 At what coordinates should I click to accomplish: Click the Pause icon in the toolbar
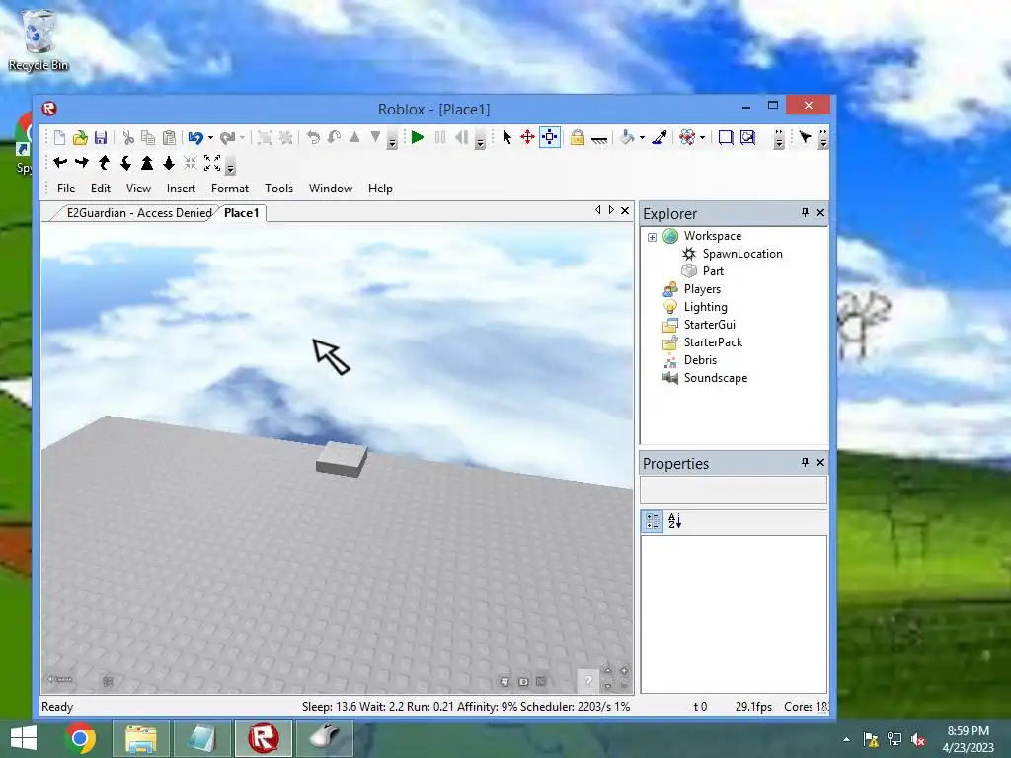(440, 137)
